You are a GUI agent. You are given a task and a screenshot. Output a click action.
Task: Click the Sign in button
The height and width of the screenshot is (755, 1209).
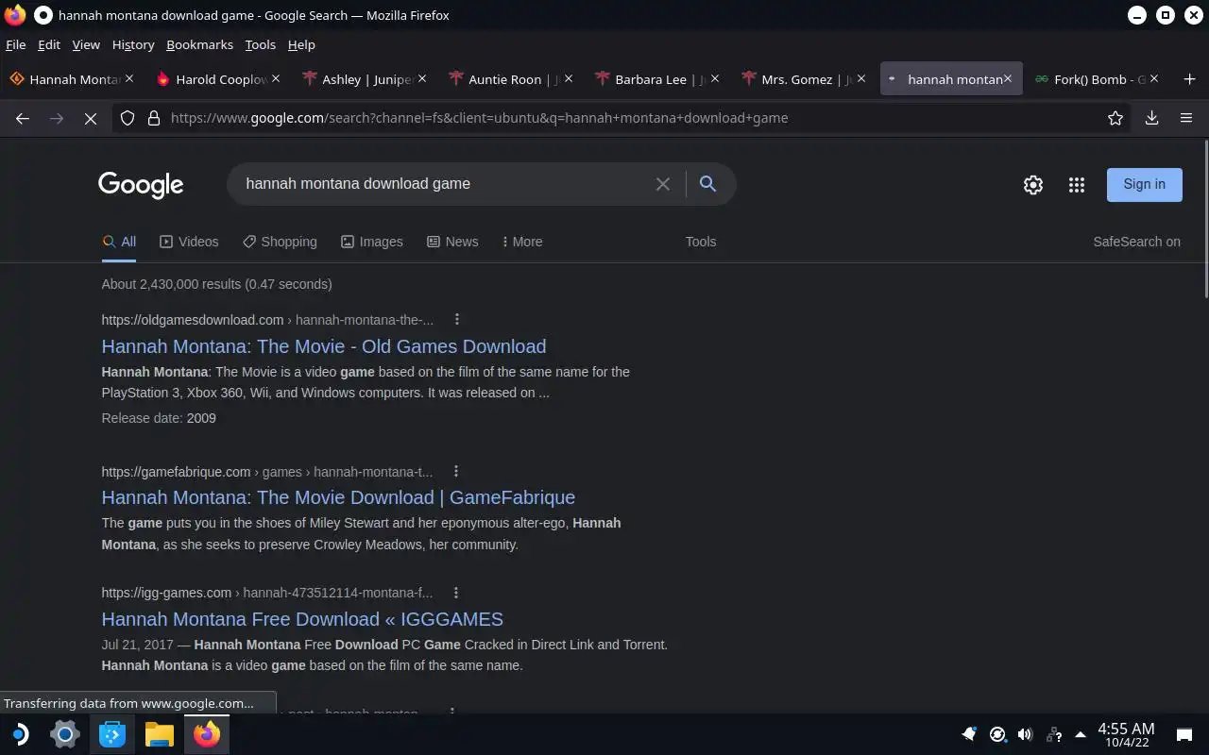pyautogui.click(x=1144, y=184)
